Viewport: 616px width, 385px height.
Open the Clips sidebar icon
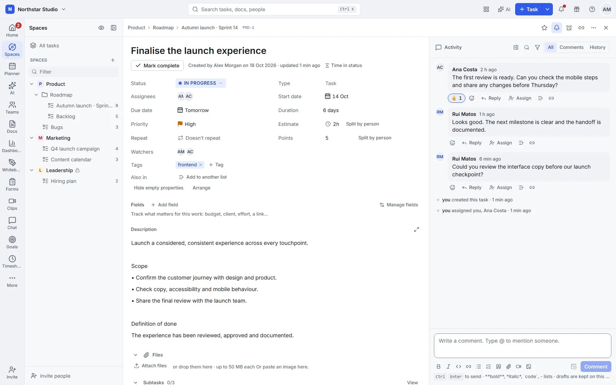pyautogui.click(x=12, y=204)
